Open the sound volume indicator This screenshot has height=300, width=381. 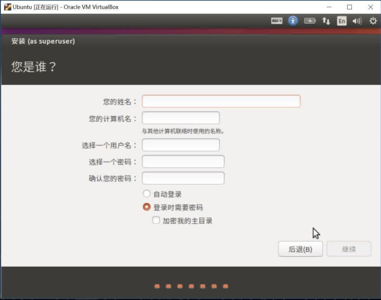click(x=357, y=21)
